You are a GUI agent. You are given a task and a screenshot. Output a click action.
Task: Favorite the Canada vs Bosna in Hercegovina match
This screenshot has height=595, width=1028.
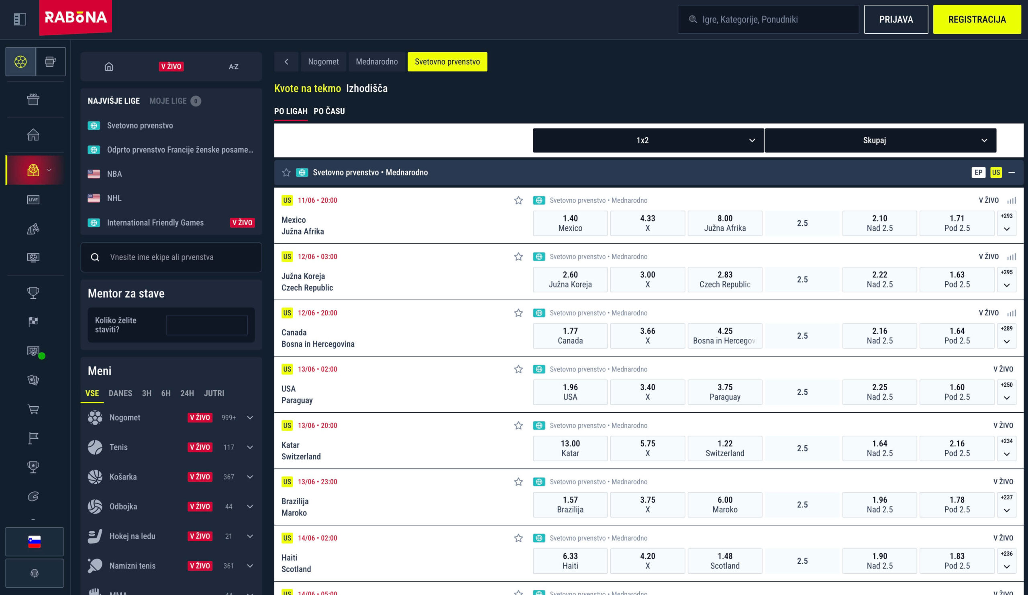pyautogui.click(x=518, y=313)
